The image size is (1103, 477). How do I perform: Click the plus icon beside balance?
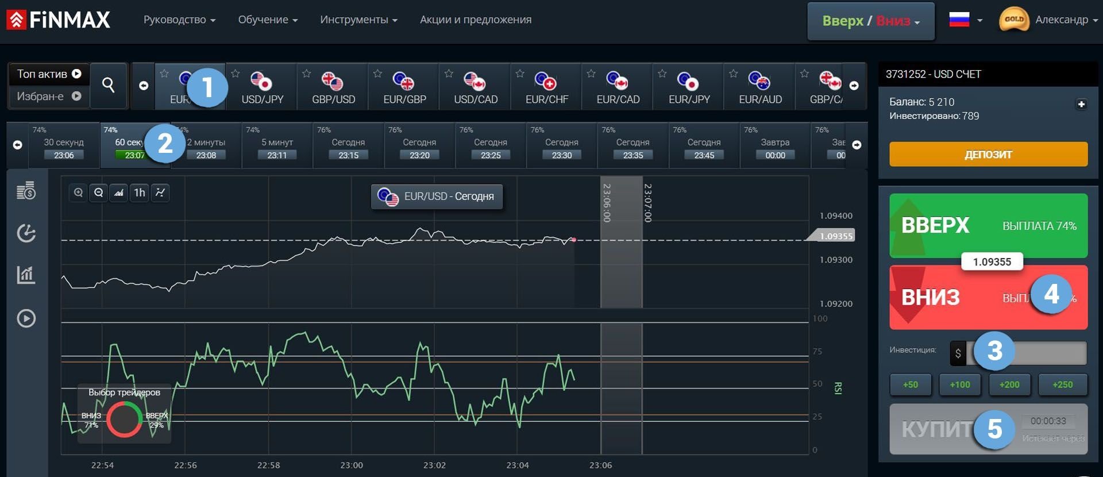coord(1081,104)
